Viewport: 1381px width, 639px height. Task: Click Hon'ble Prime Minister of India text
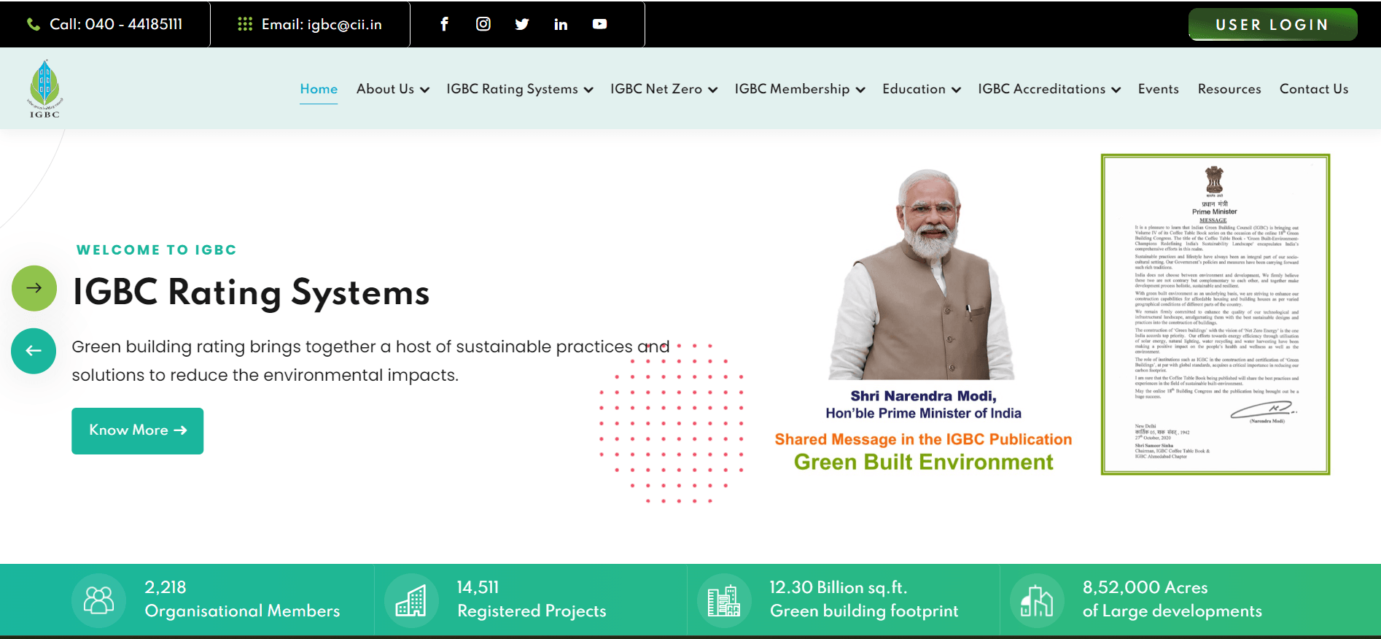(923, 414)
